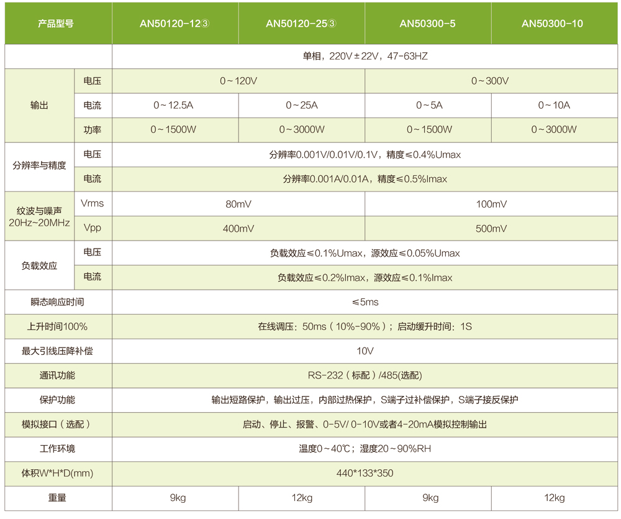Click the 瞬态响应时间 ≤5ms row

coord(366,301)
